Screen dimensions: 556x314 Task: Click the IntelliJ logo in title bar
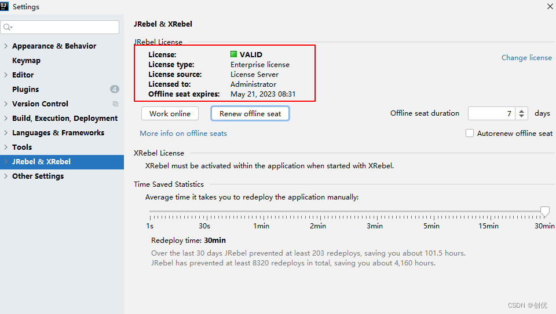[x=4, y=6]
